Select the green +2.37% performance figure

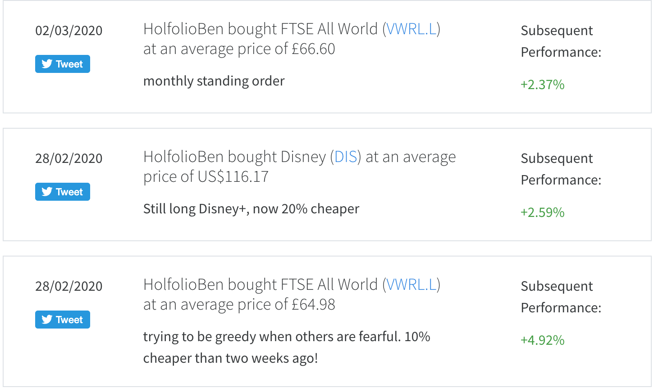pyautogui.click(x=542, y=85)
